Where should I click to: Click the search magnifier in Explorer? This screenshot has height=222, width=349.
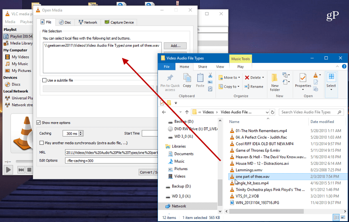pos(339,112)
